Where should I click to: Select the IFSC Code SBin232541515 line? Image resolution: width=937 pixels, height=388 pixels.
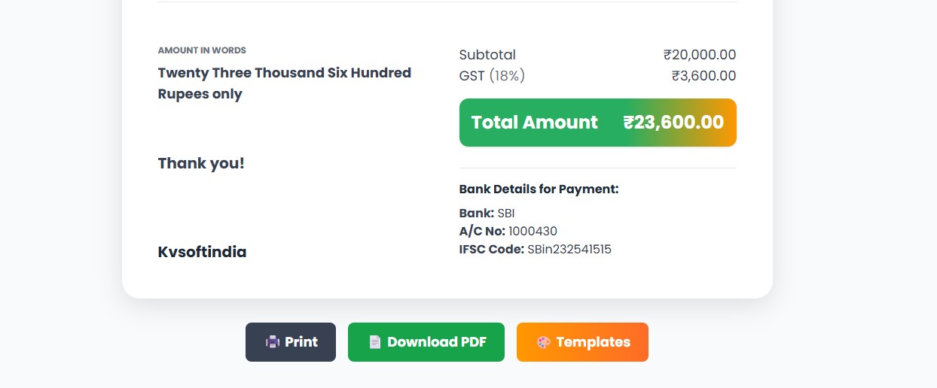pyautogui.click(x=535, y=249)
